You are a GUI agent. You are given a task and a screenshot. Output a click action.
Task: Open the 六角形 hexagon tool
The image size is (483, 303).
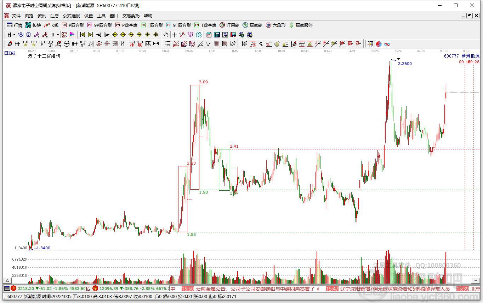275,25
